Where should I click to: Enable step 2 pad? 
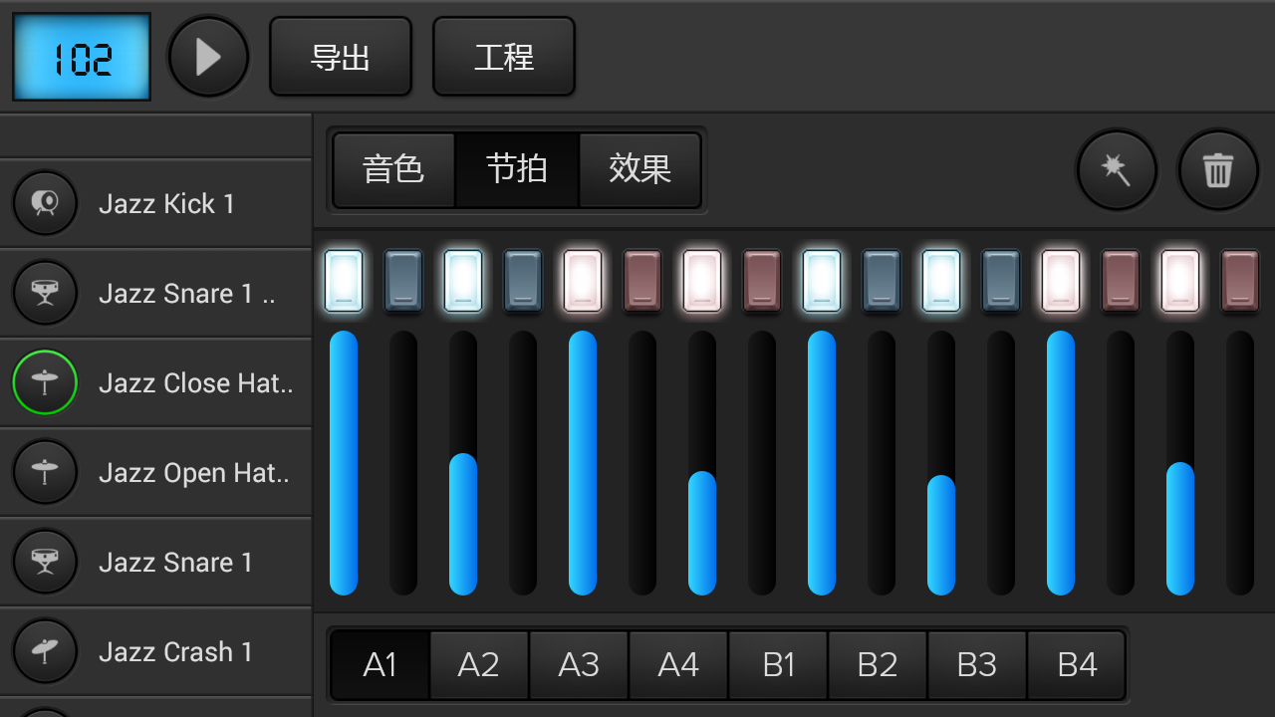click(x=403, y=281)
